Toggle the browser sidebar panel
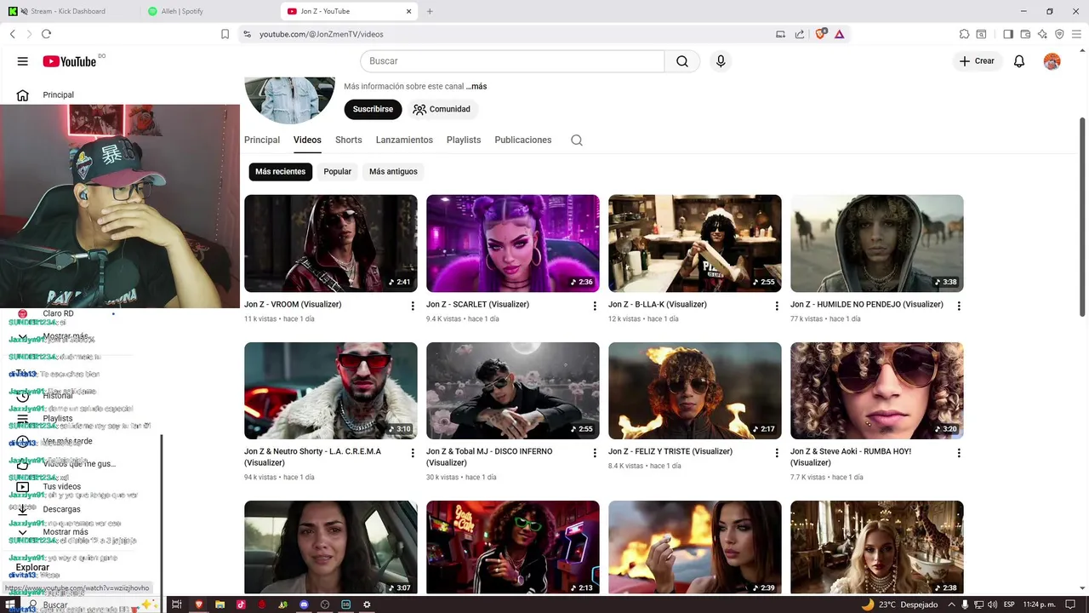The width and height of the screenshot is (1089, 613). pyautogui.click(x=1008, y=34)
